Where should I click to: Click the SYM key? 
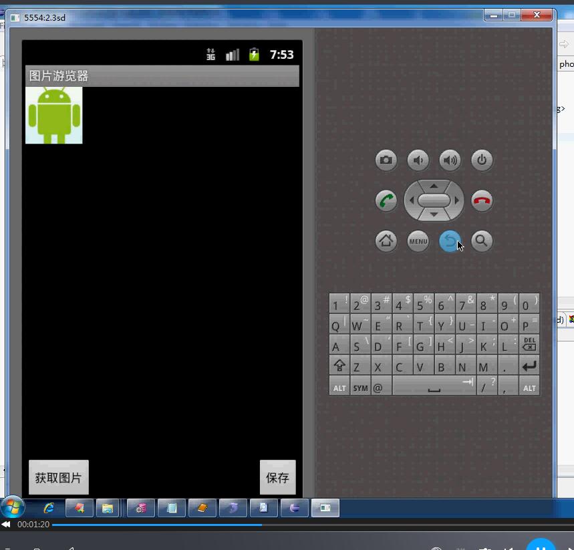coord(360,387)
